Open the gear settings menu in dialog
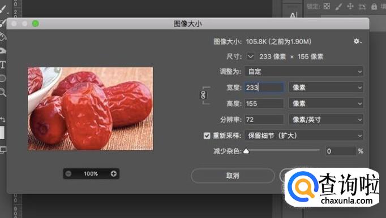This screenshot has height=218, width=386. 357,41
